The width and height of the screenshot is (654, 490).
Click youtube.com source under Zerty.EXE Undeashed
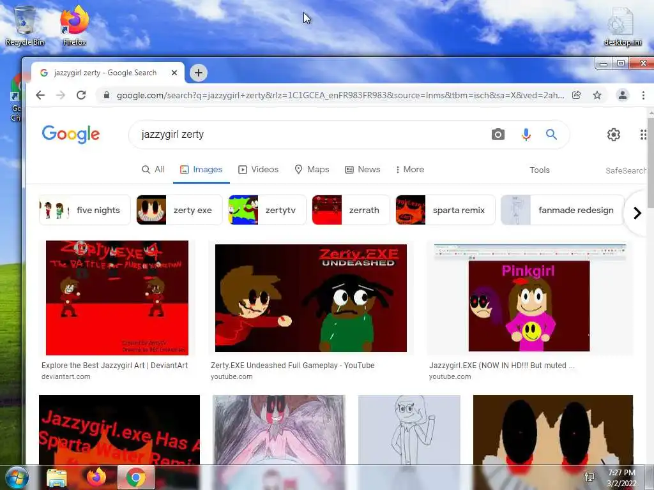[x=231, y=376]
